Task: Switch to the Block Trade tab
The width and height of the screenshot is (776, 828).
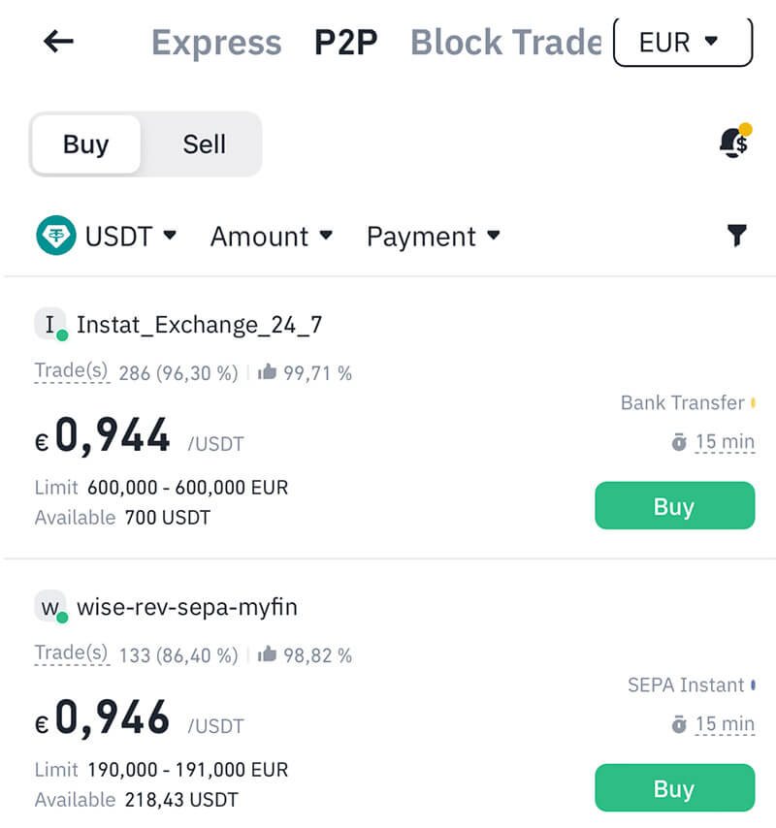Action: pos(505,43)
